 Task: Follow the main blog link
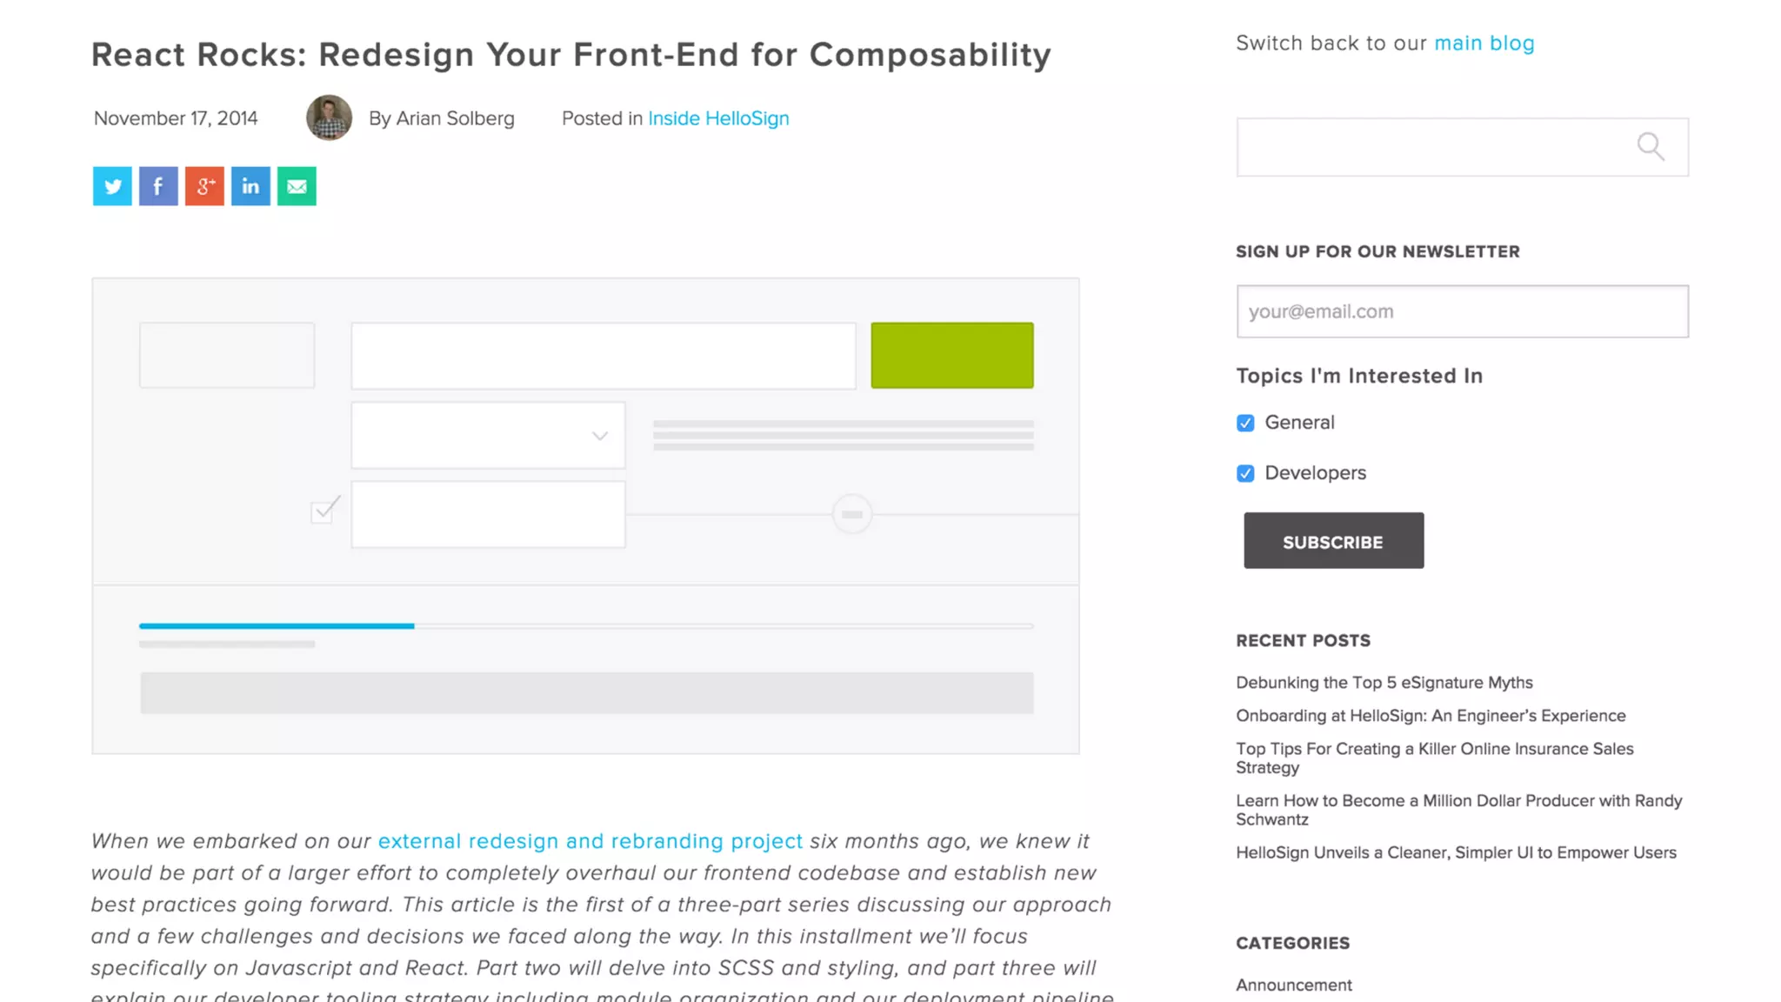point(1484,43)
